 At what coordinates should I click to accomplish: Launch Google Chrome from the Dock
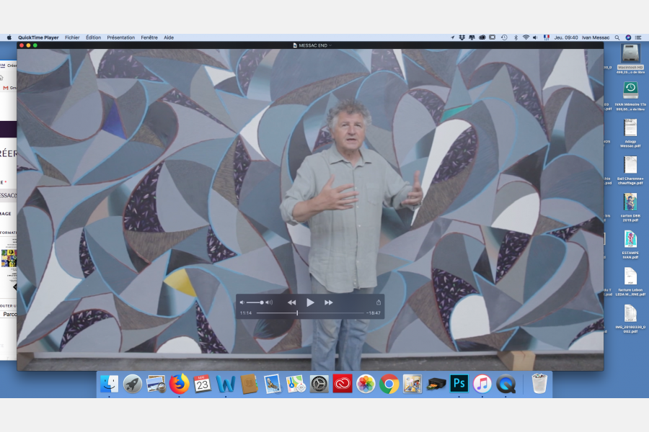pos(389,384)
